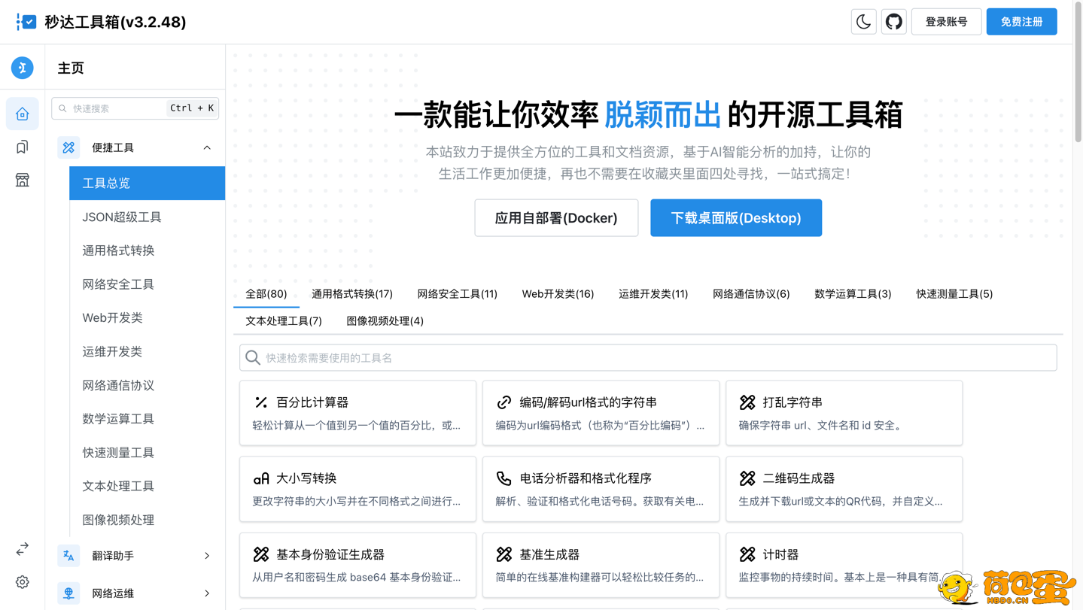Viewport: 1083px width, 610px height.
Task: Open 数学运算工具 in sidebar
Action: pos(148,419)
